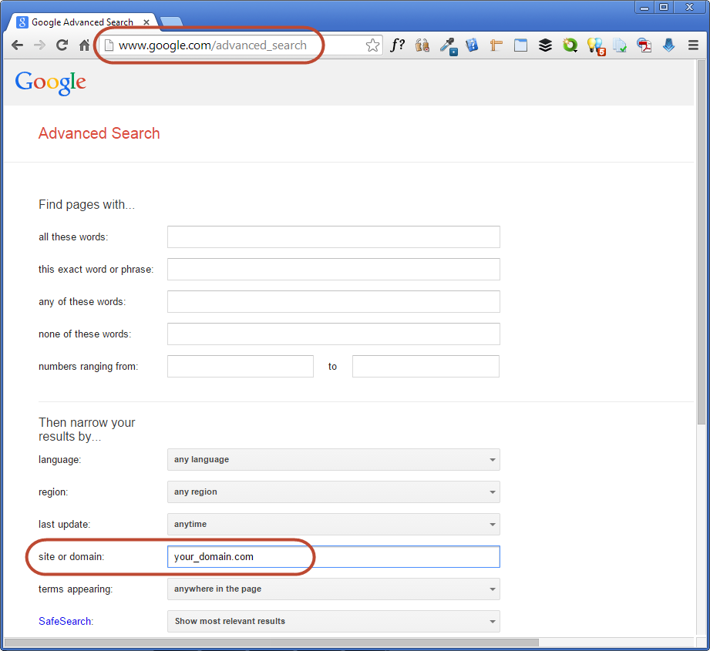Open the home page via house icon
This screenshot has width=710, height=651.
[84, 45]
